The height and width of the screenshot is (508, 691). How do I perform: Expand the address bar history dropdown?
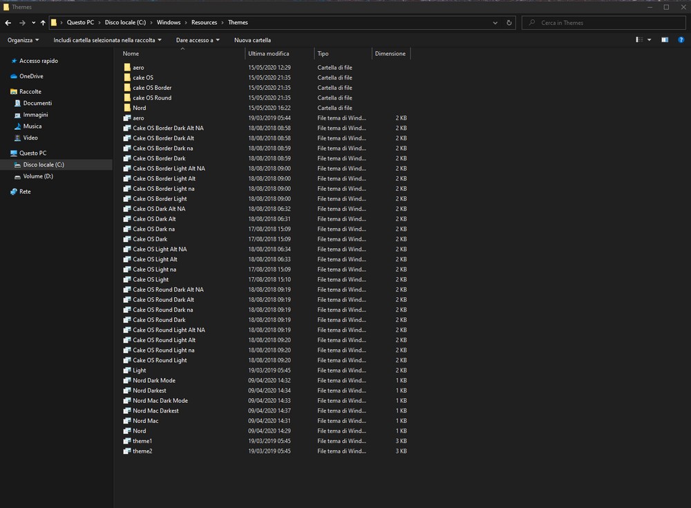pos(495,23)
